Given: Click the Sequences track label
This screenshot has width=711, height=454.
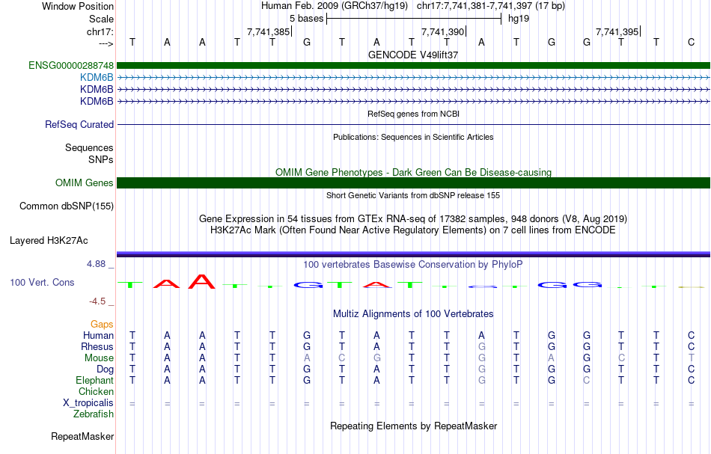Looking at the screenshot, I should click(89, 147).
